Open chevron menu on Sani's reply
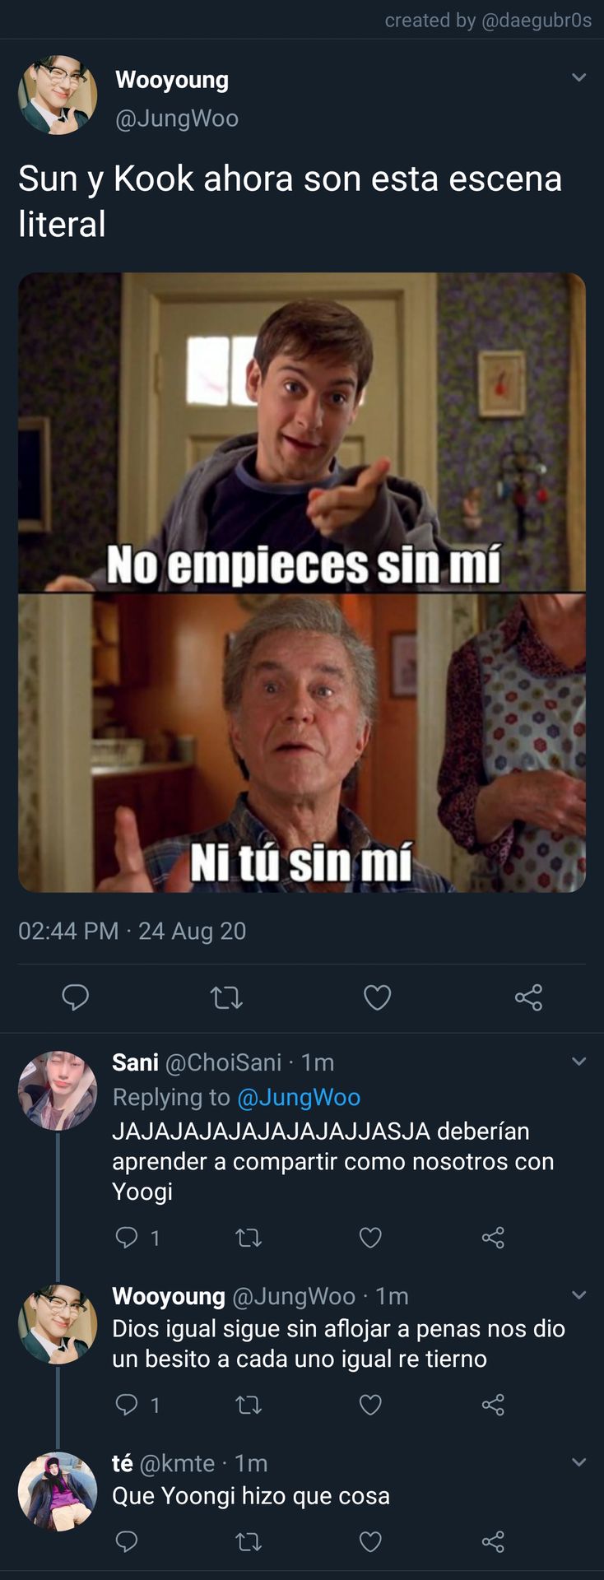 pyautogui.click(x=579, y=1062)
